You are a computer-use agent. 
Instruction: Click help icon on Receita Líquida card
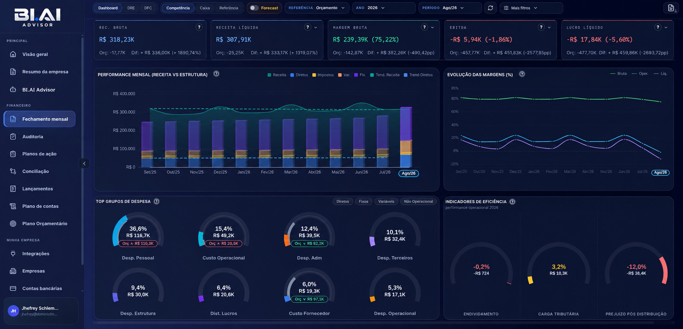(308, 27)
